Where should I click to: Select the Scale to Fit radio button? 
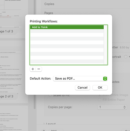coord(50,95)
